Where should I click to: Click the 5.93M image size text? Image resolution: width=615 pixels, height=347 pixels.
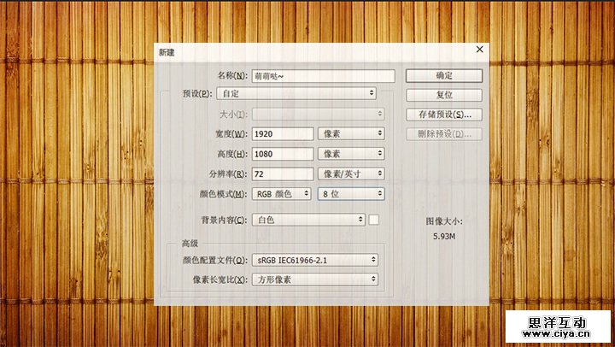pyautogui.click(x=444, y=236)
